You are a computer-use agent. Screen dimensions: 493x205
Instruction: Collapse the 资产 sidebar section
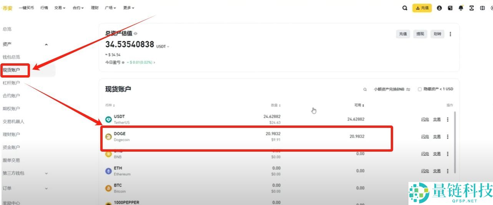click(x=46, y=45)
